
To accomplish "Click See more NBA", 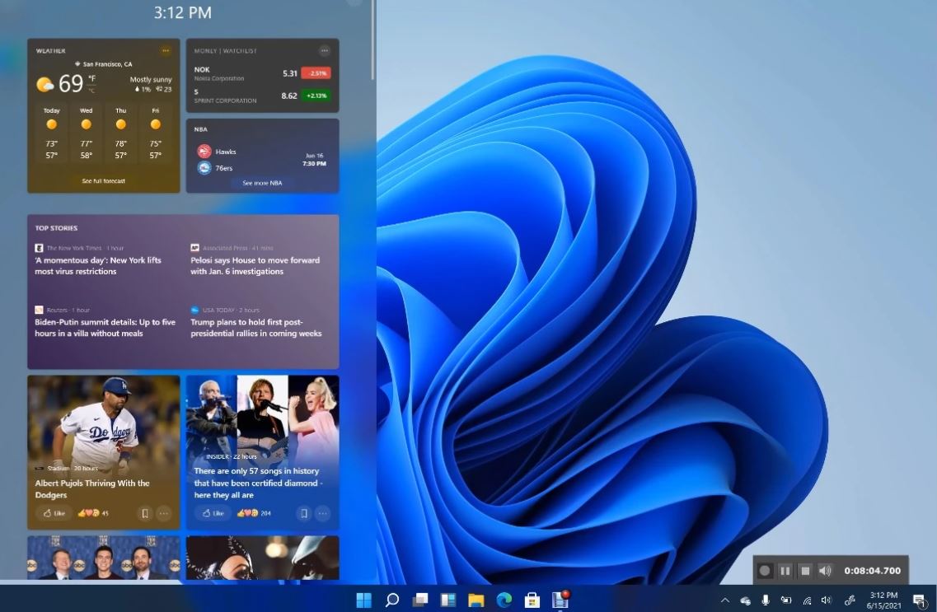I will (x=262, y=183).
